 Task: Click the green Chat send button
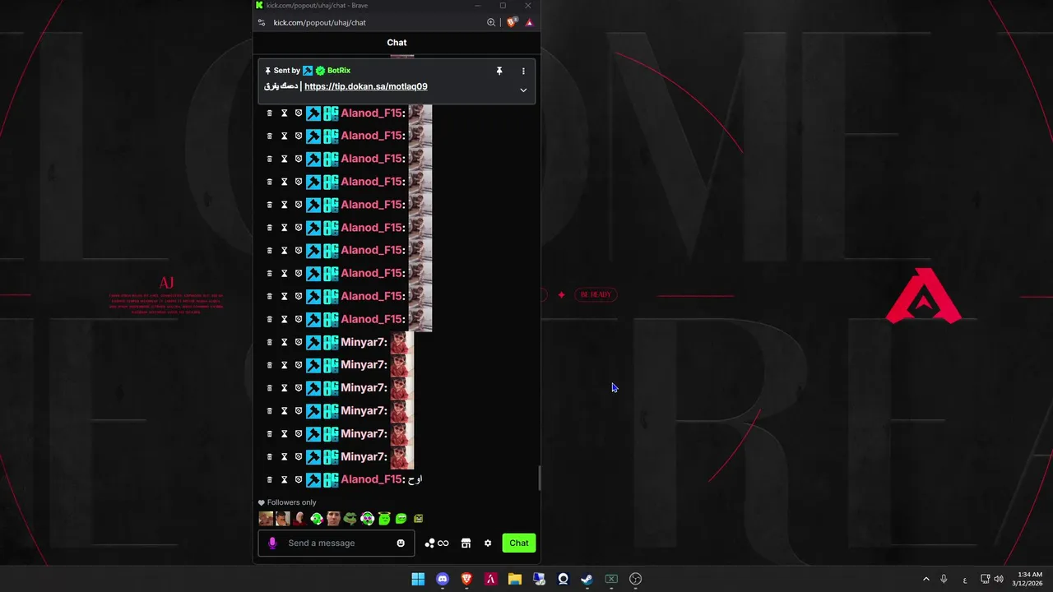[x=519, y=543]
